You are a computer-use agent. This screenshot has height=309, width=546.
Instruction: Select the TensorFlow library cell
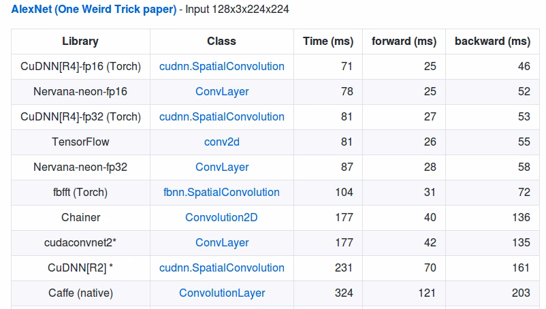click(x=80, y=142)
